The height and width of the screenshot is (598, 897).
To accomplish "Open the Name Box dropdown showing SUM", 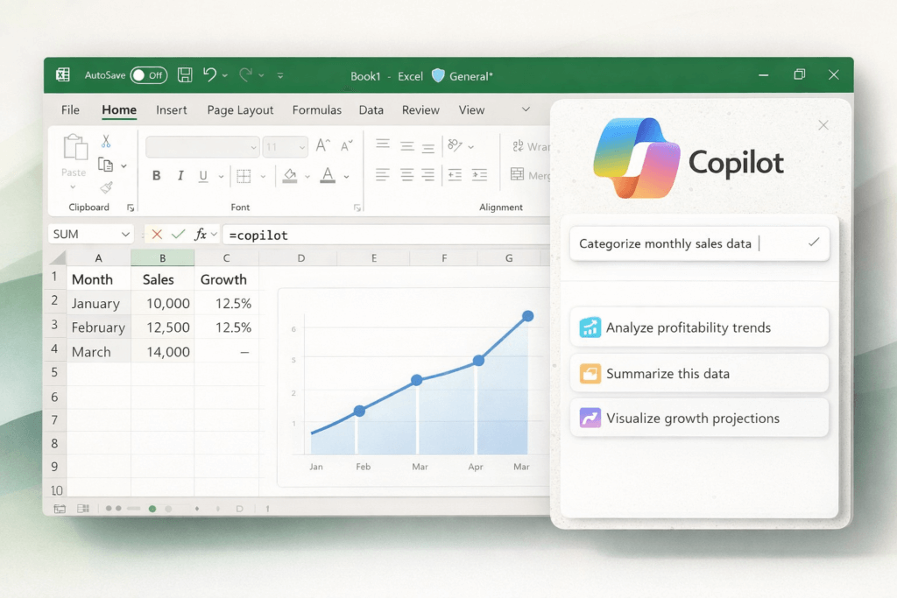I will tap(125, 234).
